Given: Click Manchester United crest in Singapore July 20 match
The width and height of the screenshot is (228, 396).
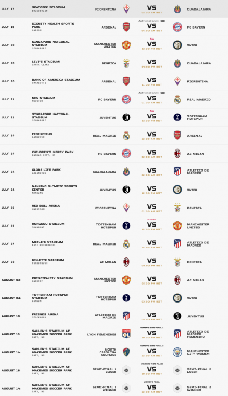Looking at the screenshot, I should tap(126, 45).
